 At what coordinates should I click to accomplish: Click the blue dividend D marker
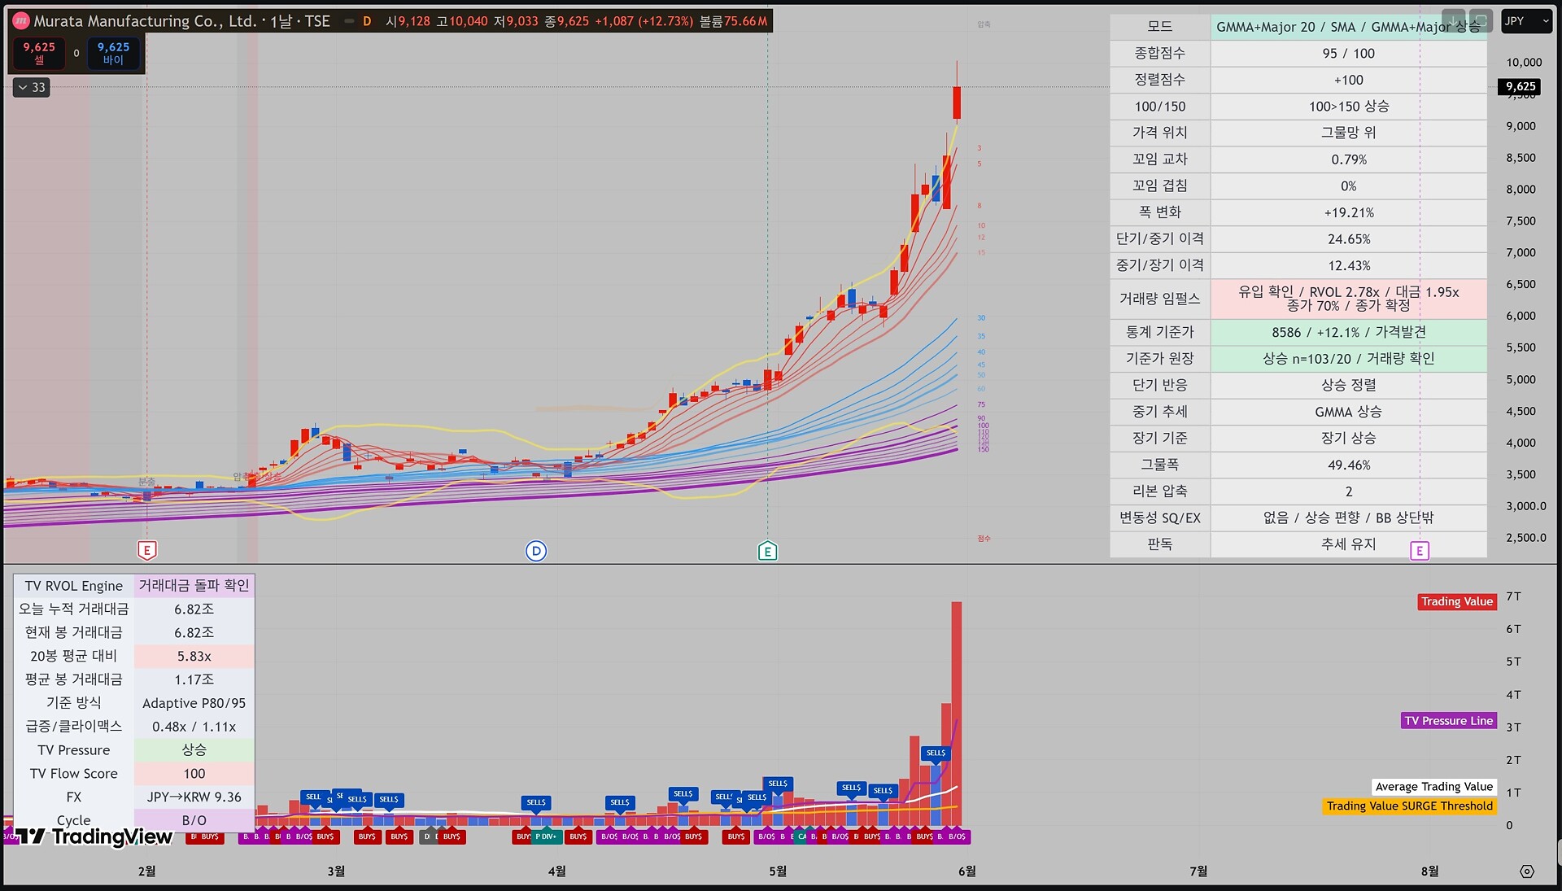pos(536,551)
